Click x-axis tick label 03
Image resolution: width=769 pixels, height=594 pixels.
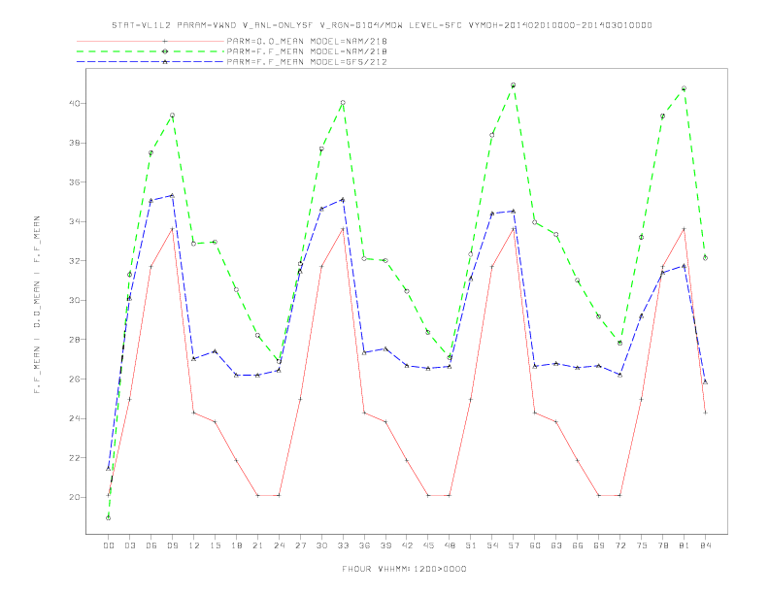point(129,545)
